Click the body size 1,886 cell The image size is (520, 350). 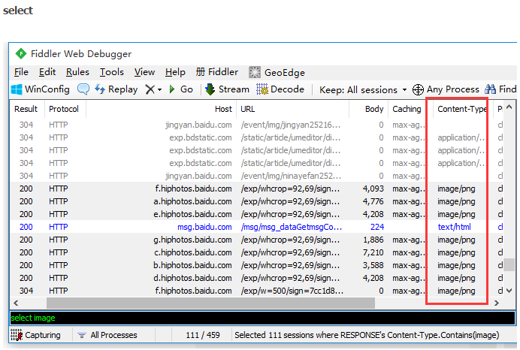coord(373,240)
